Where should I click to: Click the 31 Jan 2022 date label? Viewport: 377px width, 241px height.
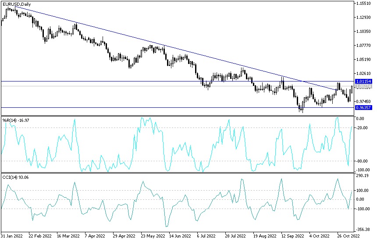click(12, 236)
